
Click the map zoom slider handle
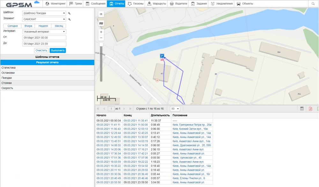(101, 44)
